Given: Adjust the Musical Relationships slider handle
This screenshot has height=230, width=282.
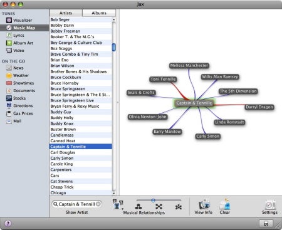Looking at the screenshot, I should [x=154, y=201].
